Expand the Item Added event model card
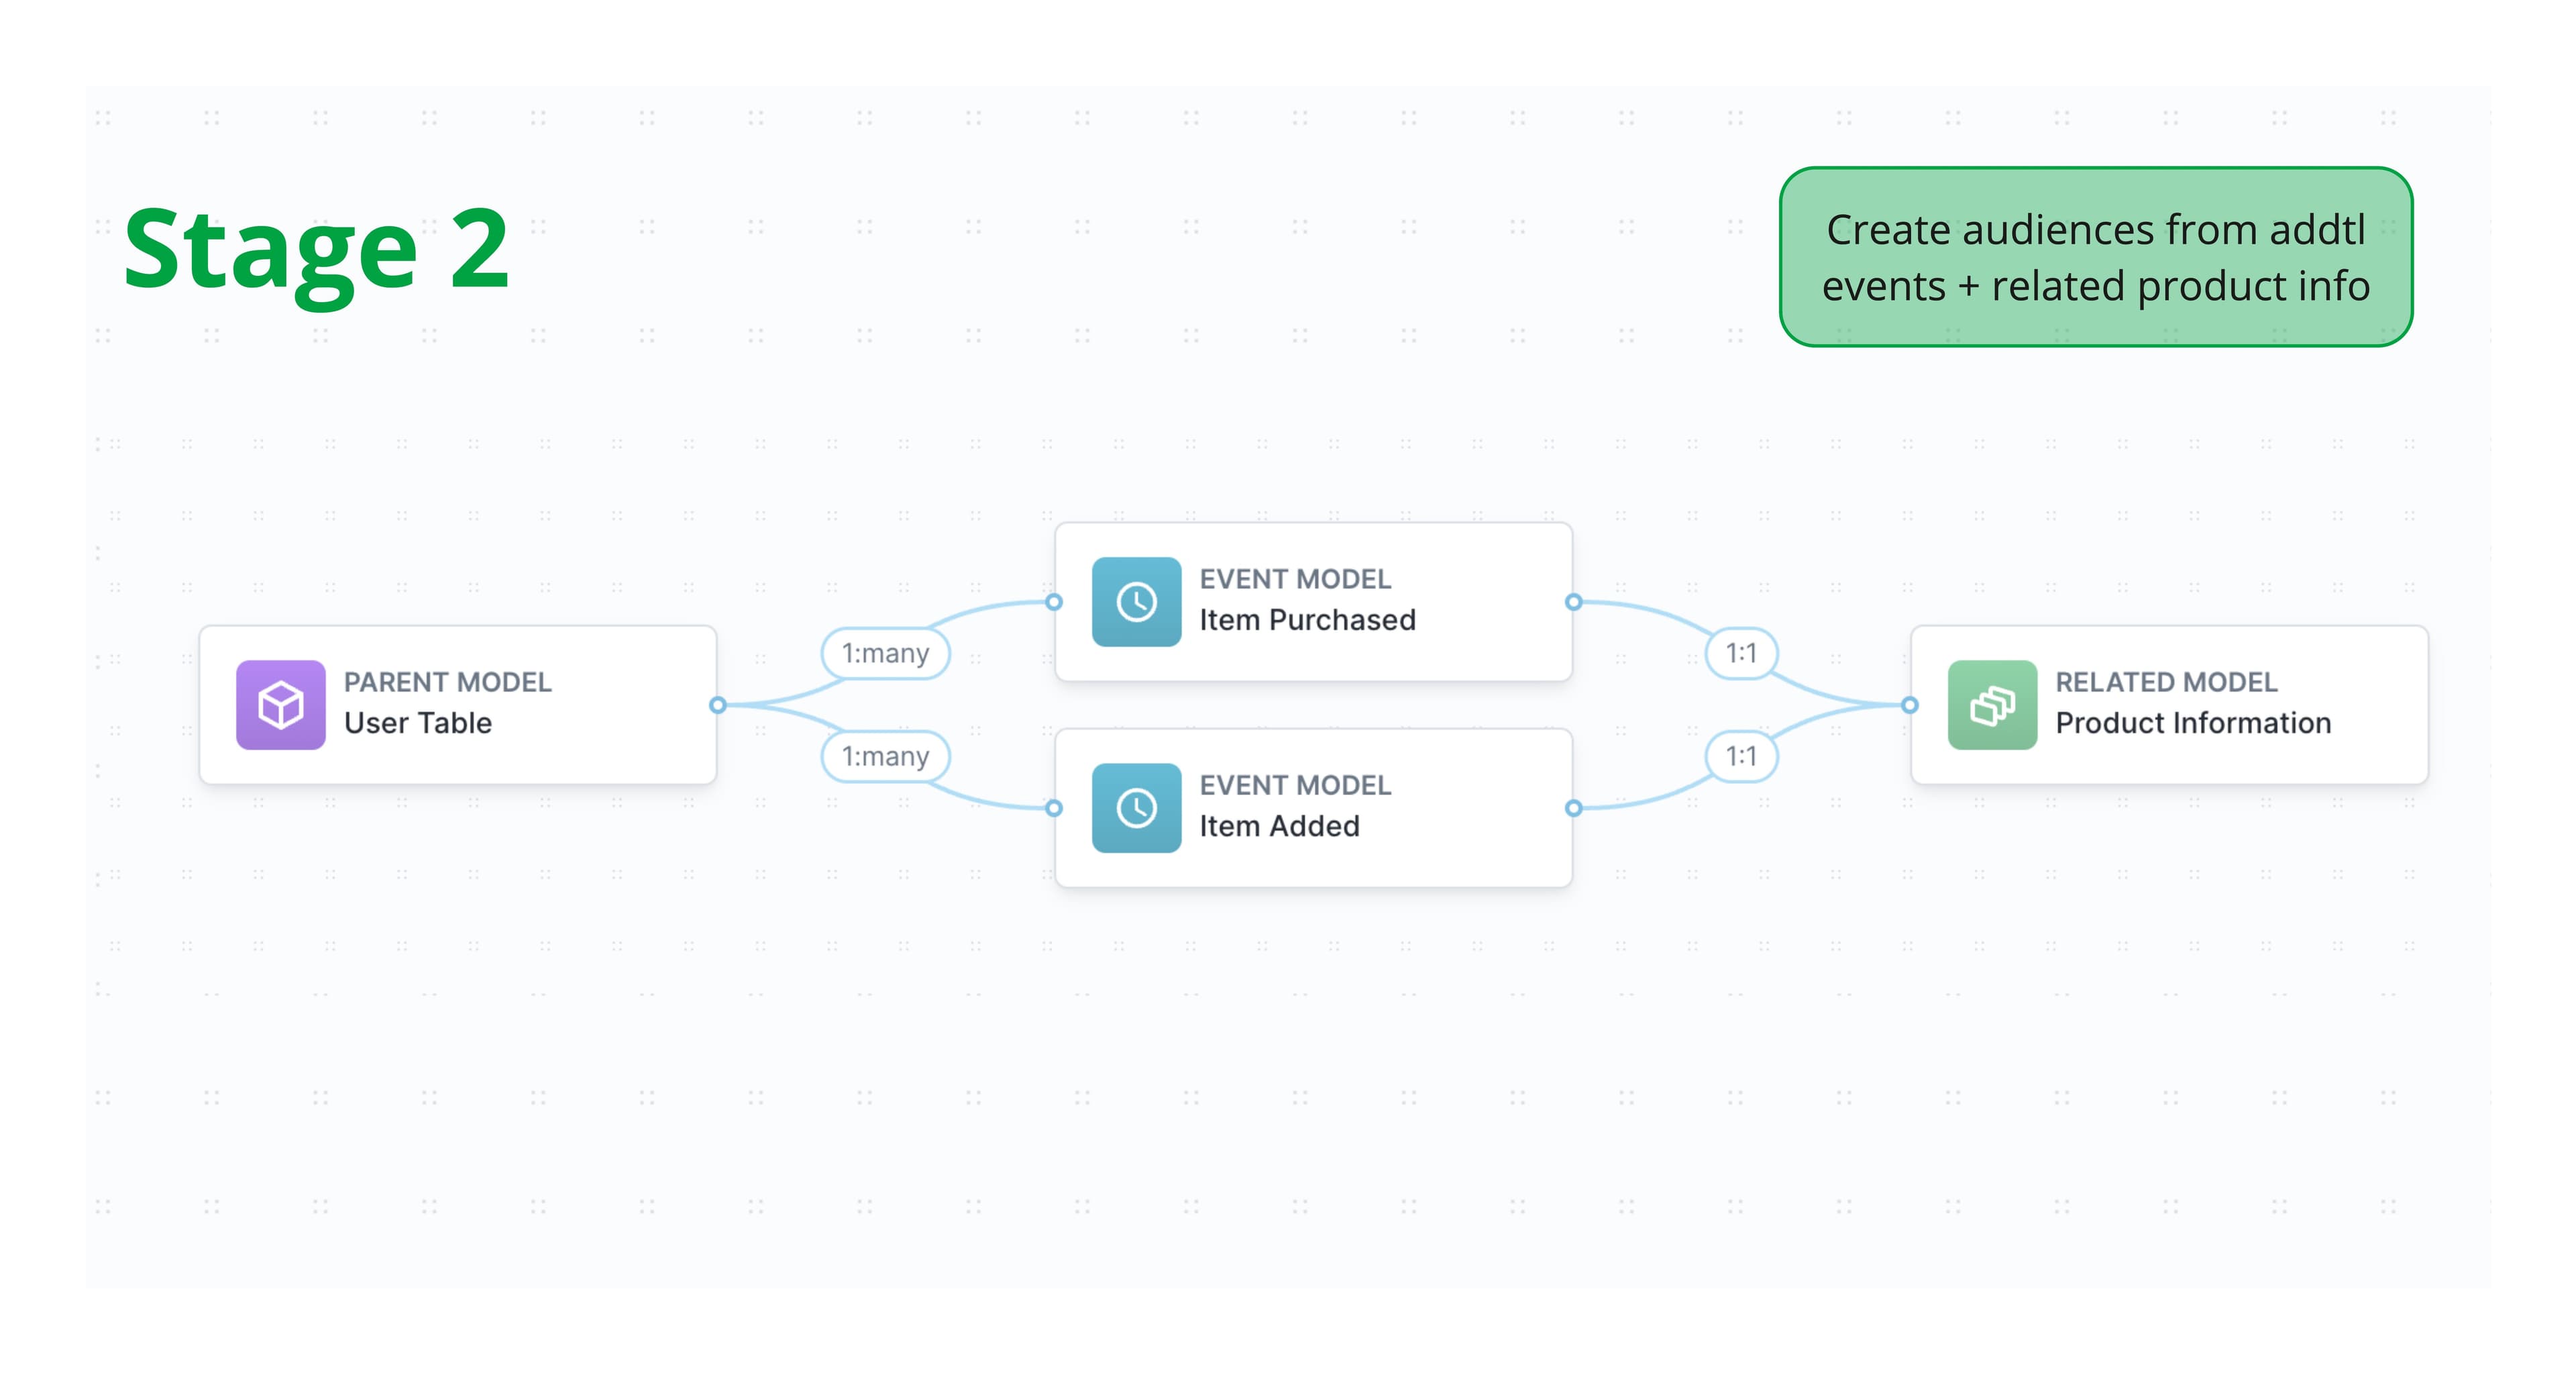This screenshot has height=1373, width=2576. pyautogui.click(x=1310, y=808)
